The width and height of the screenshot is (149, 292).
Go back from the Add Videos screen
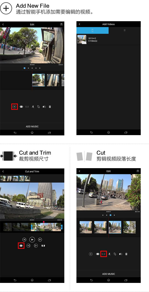(79, 24)
